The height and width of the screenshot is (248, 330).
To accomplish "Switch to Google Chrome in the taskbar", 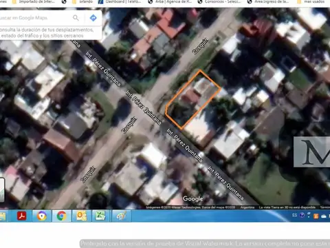I will 61,216.
